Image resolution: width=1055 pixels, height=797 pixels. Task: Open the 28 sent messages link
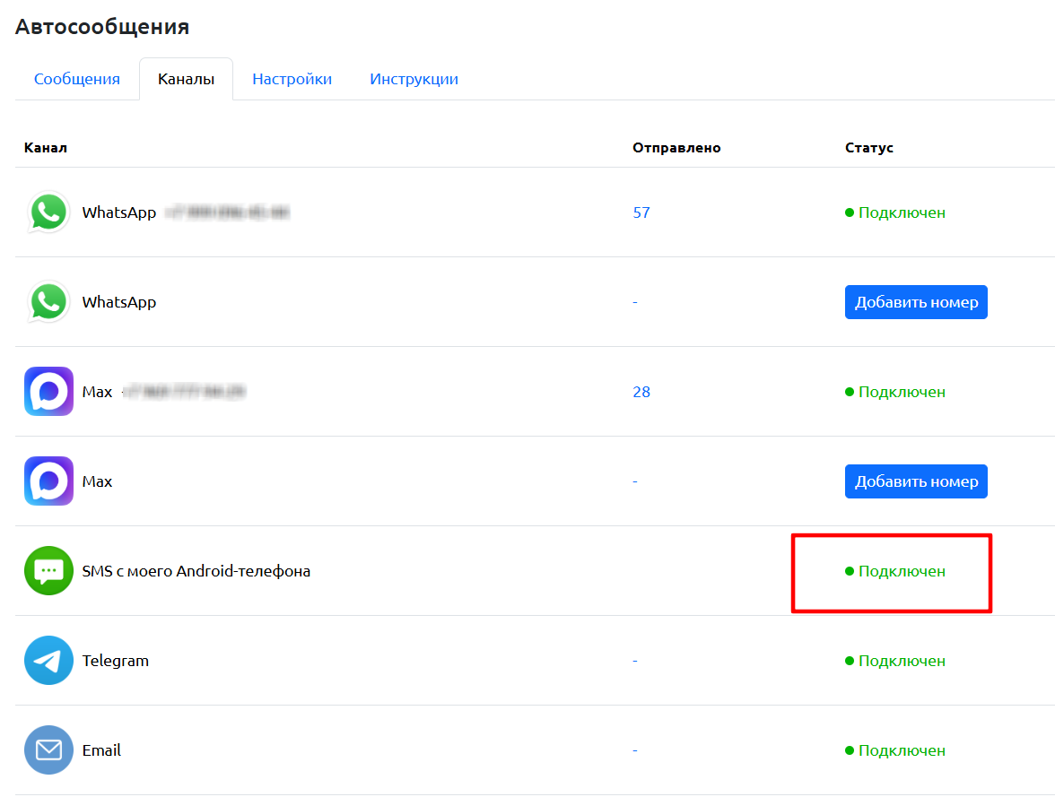(x=641, y=392)
